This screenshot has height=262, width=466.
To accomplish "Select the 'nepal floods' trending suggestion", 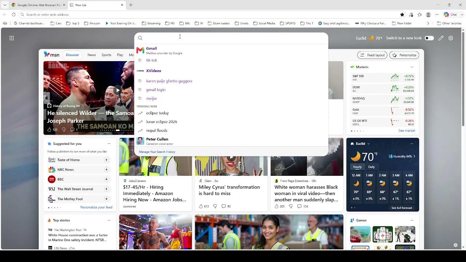I will tap(231, 131).
